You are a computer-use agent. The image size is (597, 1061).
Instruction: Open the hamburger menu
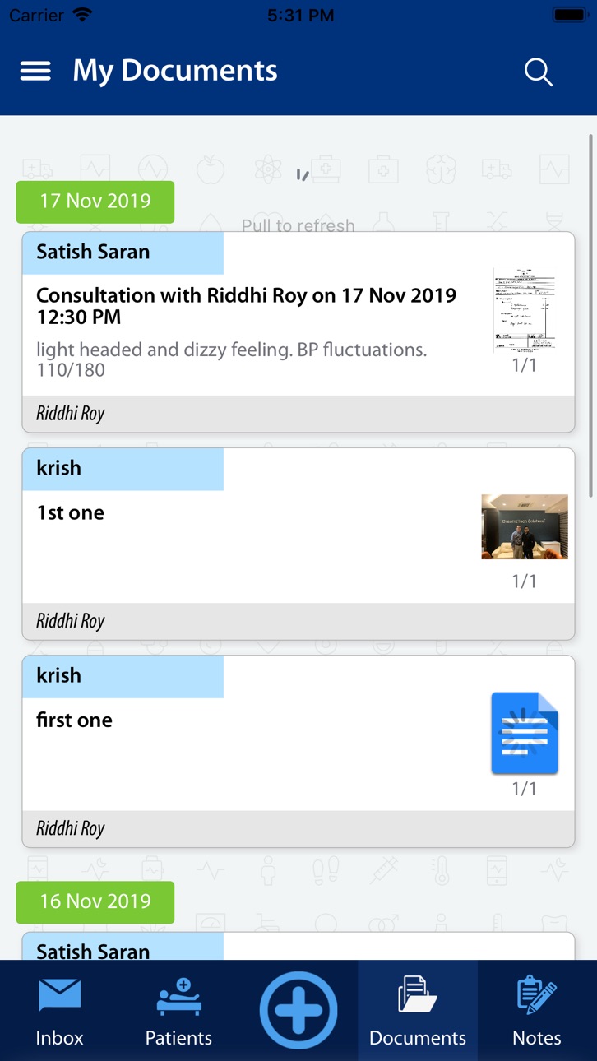coord(35,72)
